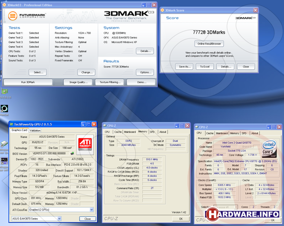This screenshot has height=226, width=284.
Task: Click the Intel Core 2 logo in CPU-Z
Action: point(269,148)
